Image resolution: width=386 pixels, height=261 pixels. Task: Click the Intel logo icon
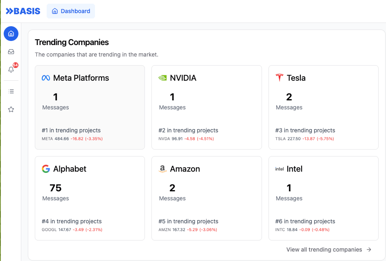(280, 169)
